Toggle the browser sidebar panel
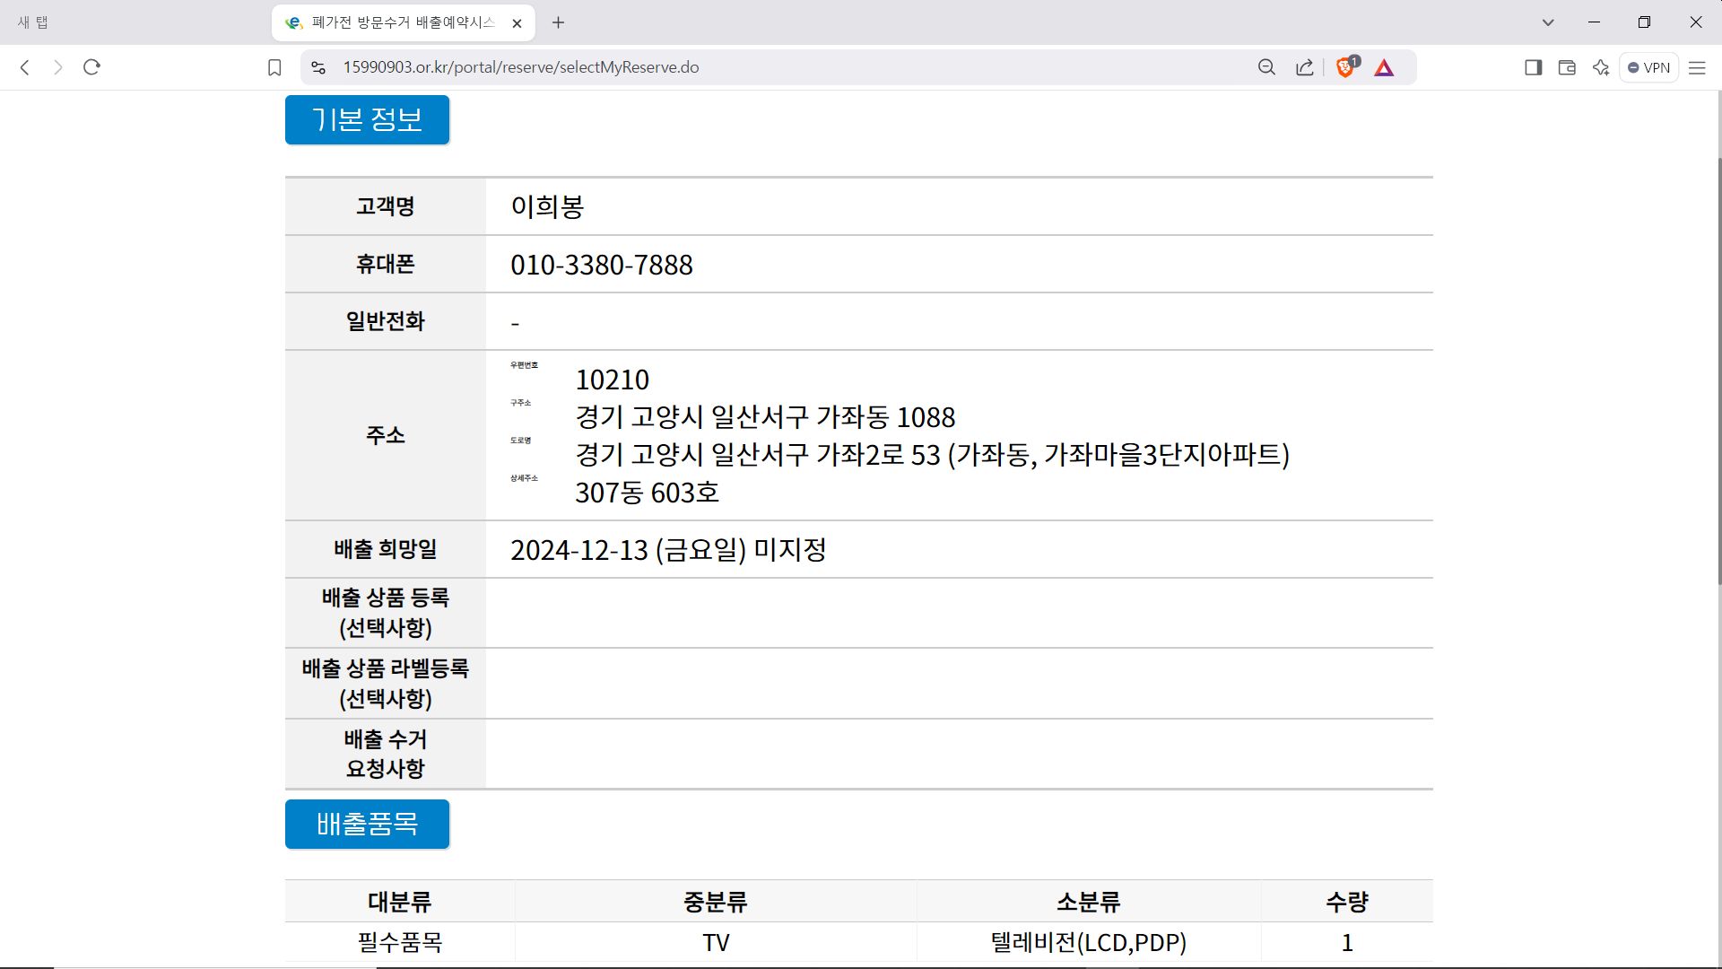 tap(1533, 67)
